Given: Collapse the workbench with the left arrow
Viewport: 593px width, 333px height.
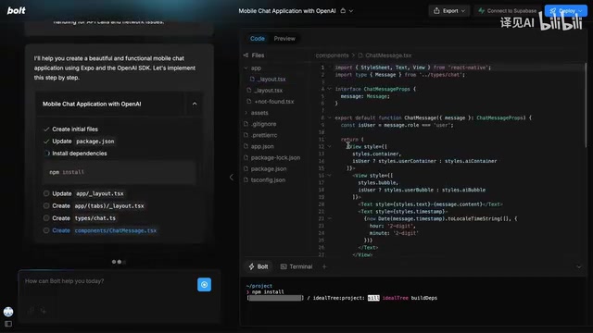Looking at the screenshot, I should (x=232, y=178).
